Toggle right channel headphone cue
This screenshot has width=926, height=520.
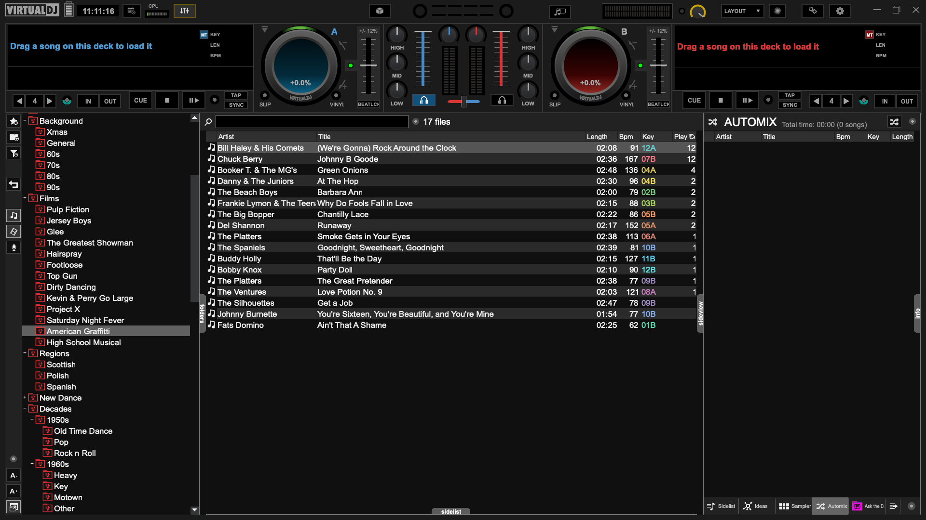502,100
